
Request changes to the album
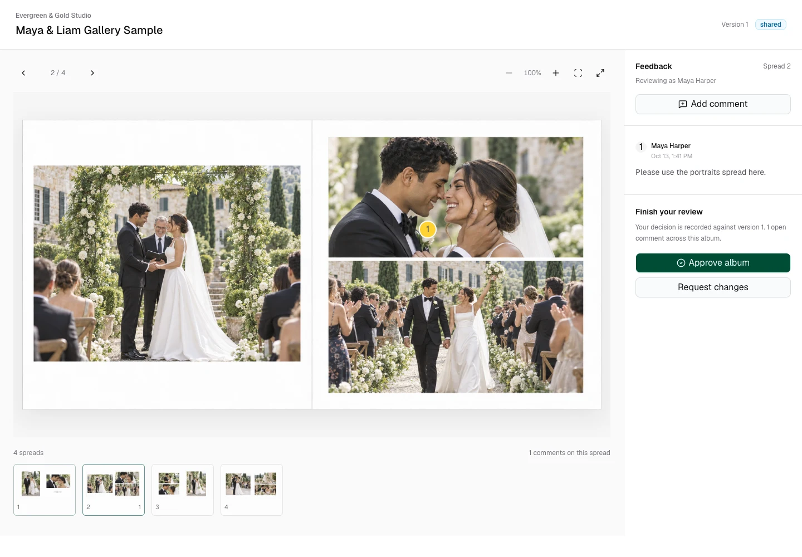click(713, 287)
